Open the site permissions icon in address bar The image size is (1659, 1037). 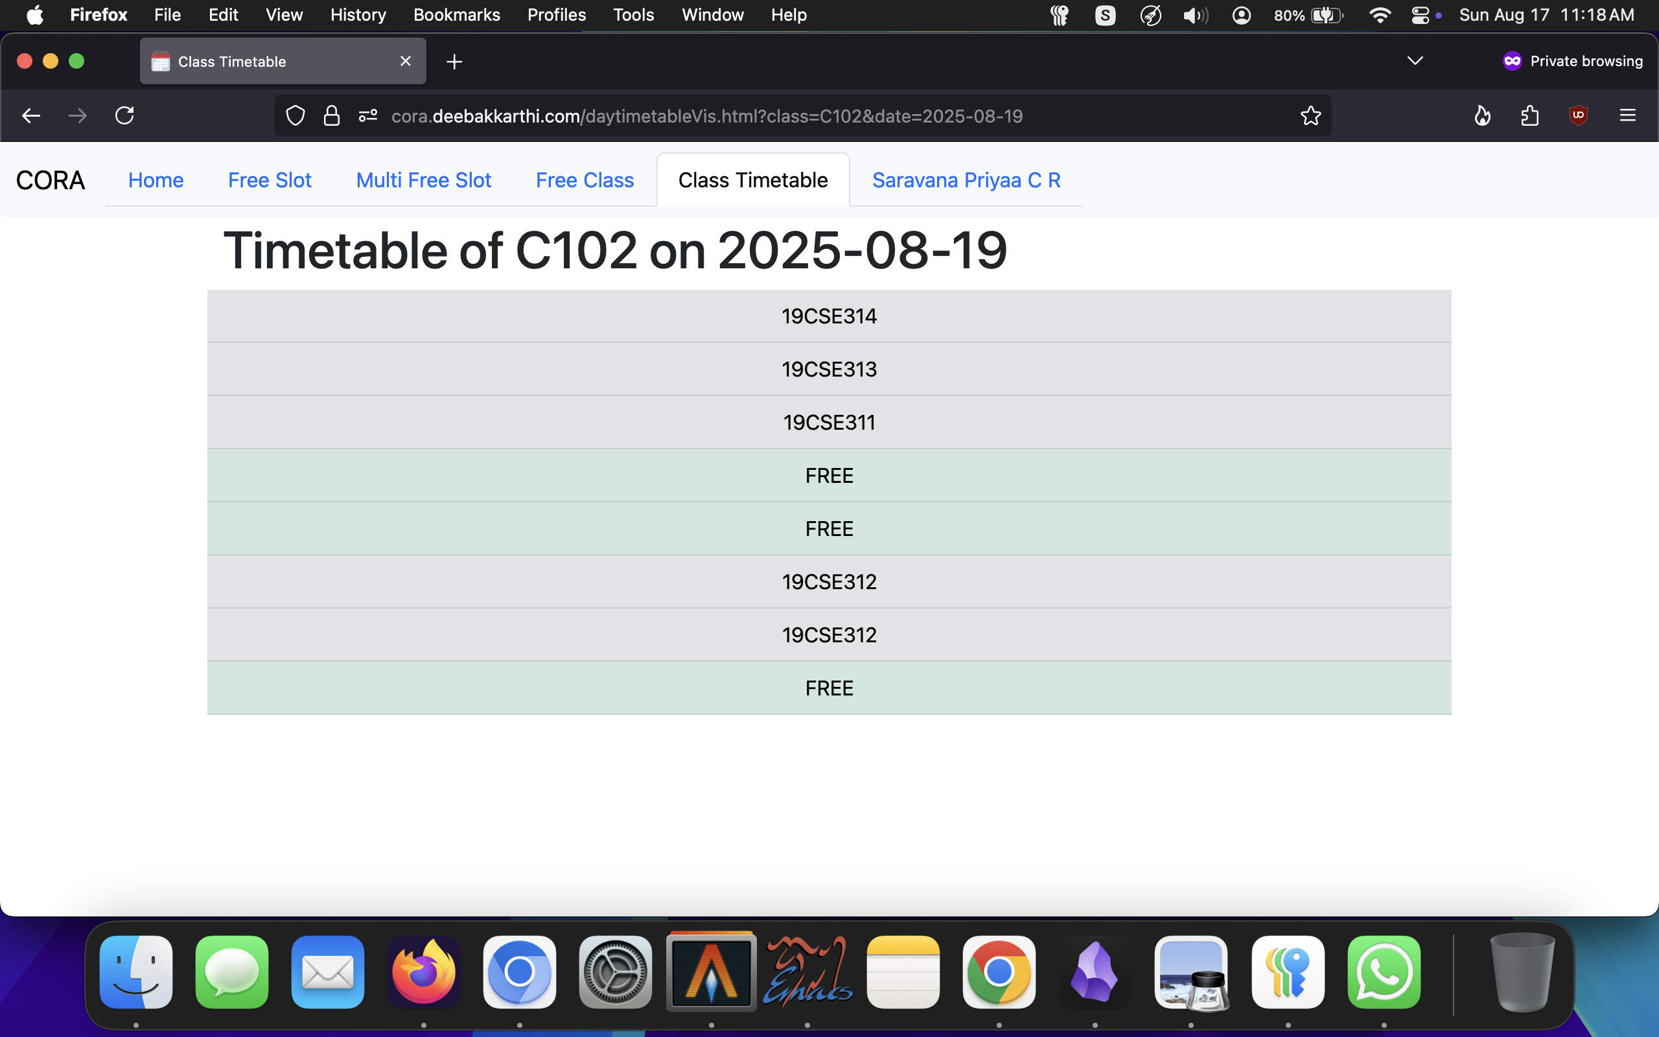click(x=368, y=116)
